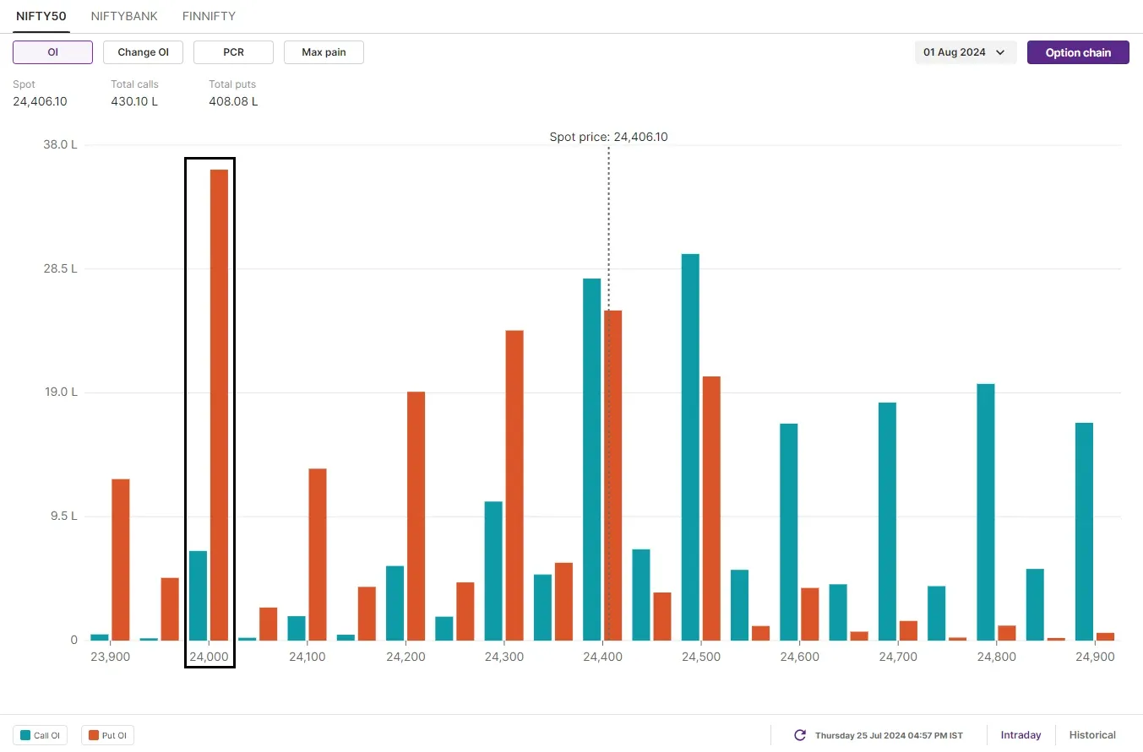
Task: Click the 23,900 strike axis label
Action: pyautogui.click(x=110, y=657)
